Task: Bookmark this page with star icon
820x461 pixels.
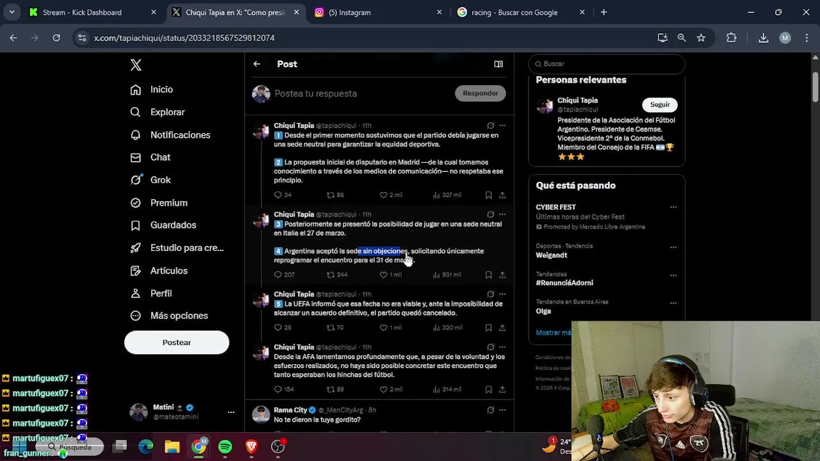Action: [x=701, y=38]
